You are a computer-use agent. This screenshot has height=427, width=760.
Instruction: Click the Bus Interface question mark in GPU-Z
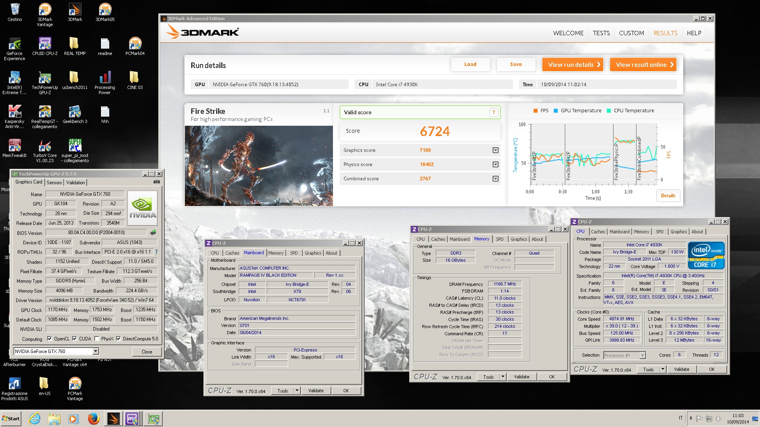click(156, 252)
